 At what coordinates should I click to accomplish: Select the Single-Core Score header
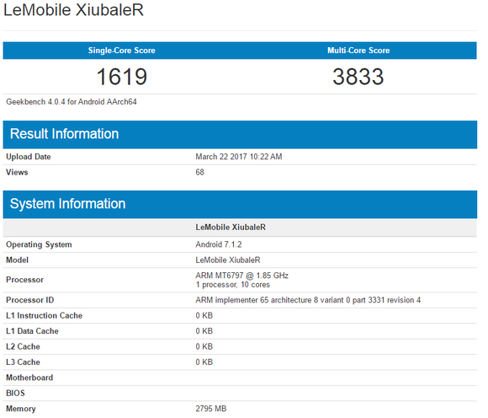pyautogui.click(x=122, y=51)
